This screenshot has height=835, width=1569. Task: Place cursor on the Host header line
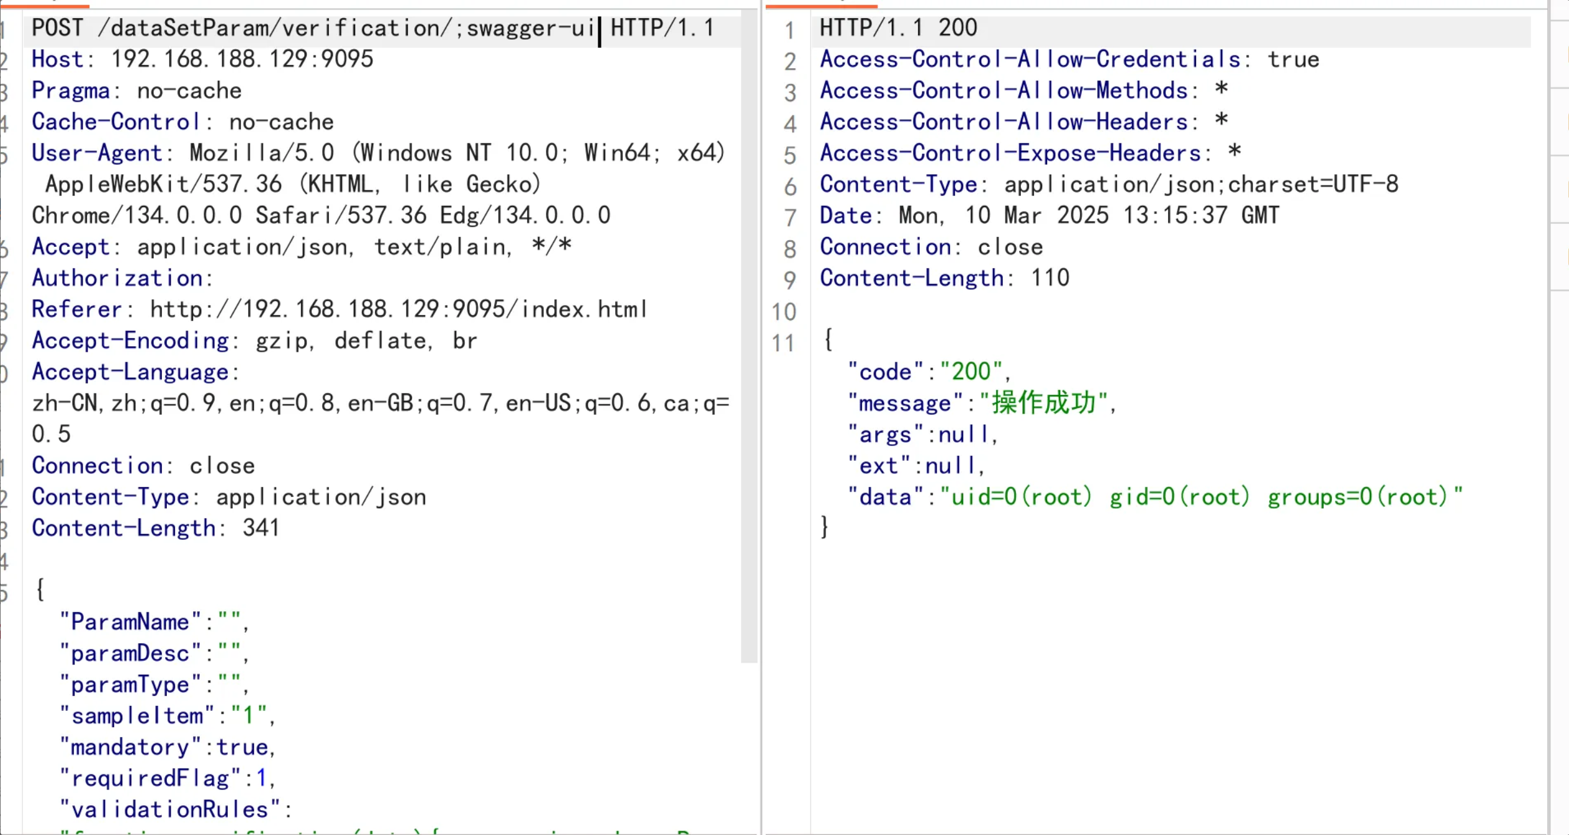tap(202, 60)
